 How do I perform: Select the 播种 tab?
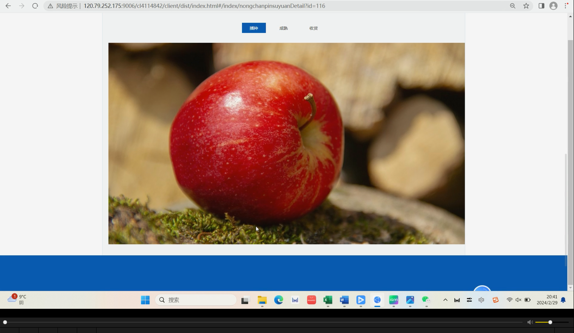(x=254, y=28)
